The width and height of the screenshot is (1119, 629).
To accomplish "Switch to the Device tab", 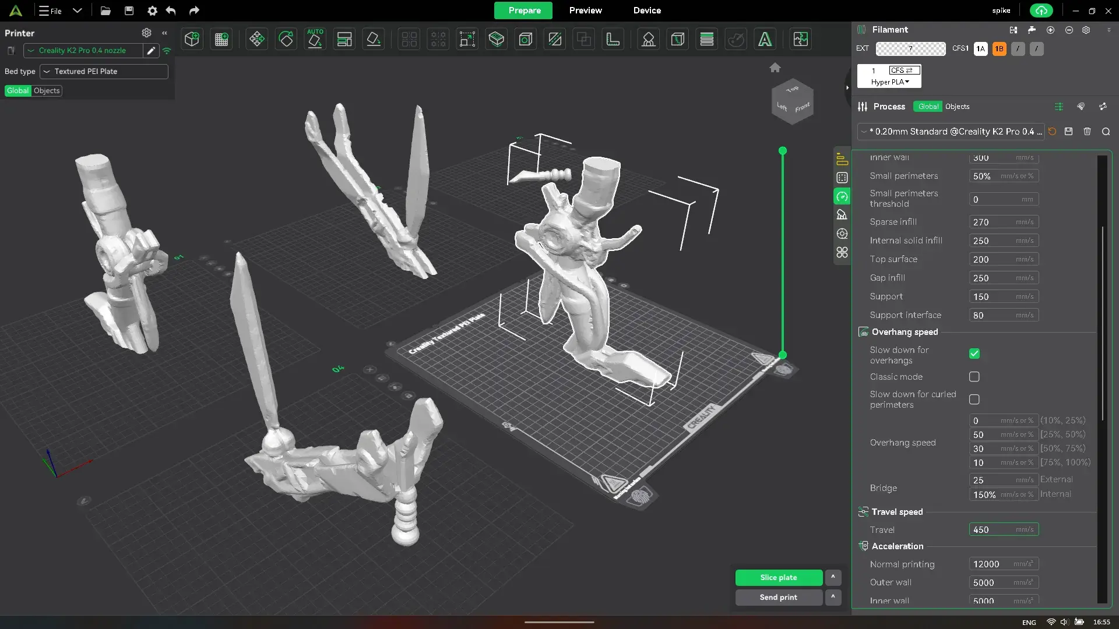I will [x=647, y=10].
